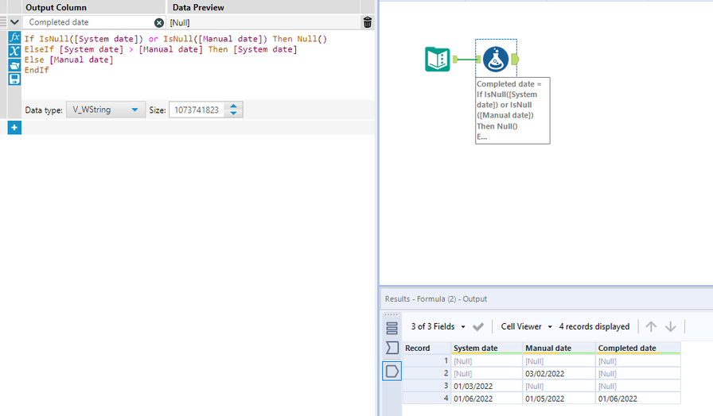Screen dimensions: 713x416
Task: Select Null Completed date cell in record 2
Action: (638, 374)
